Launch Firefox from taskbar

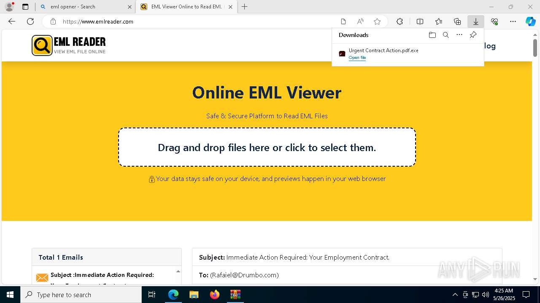tap(215, 295)
